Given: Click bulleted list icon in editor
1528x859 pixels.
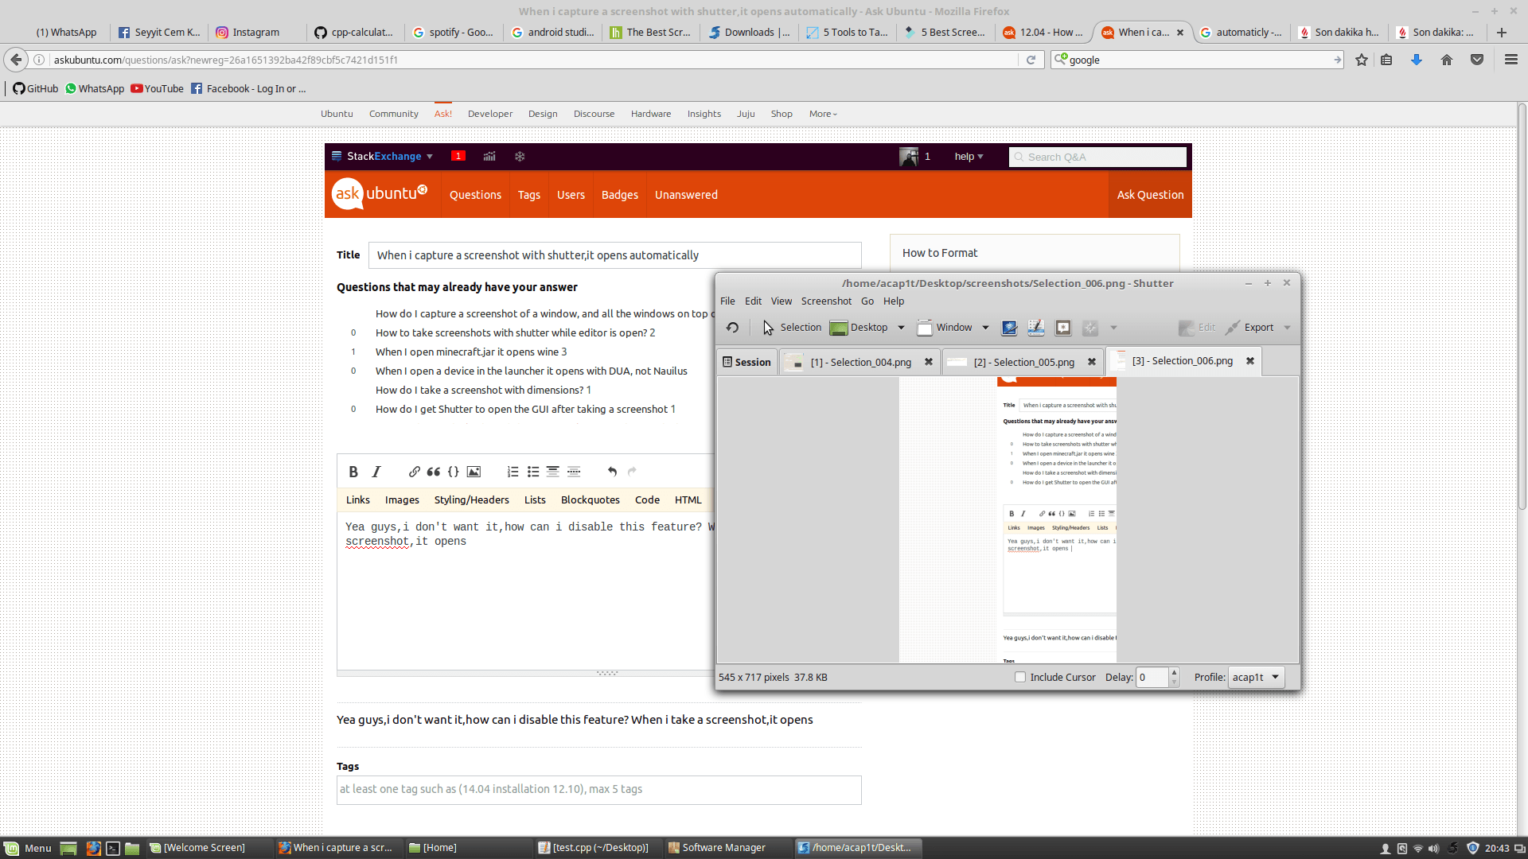Looking at the screenshot, I should point(533,472).
